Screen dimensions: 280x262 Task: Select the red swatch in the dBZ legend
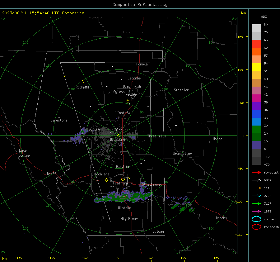coord(256,44)
